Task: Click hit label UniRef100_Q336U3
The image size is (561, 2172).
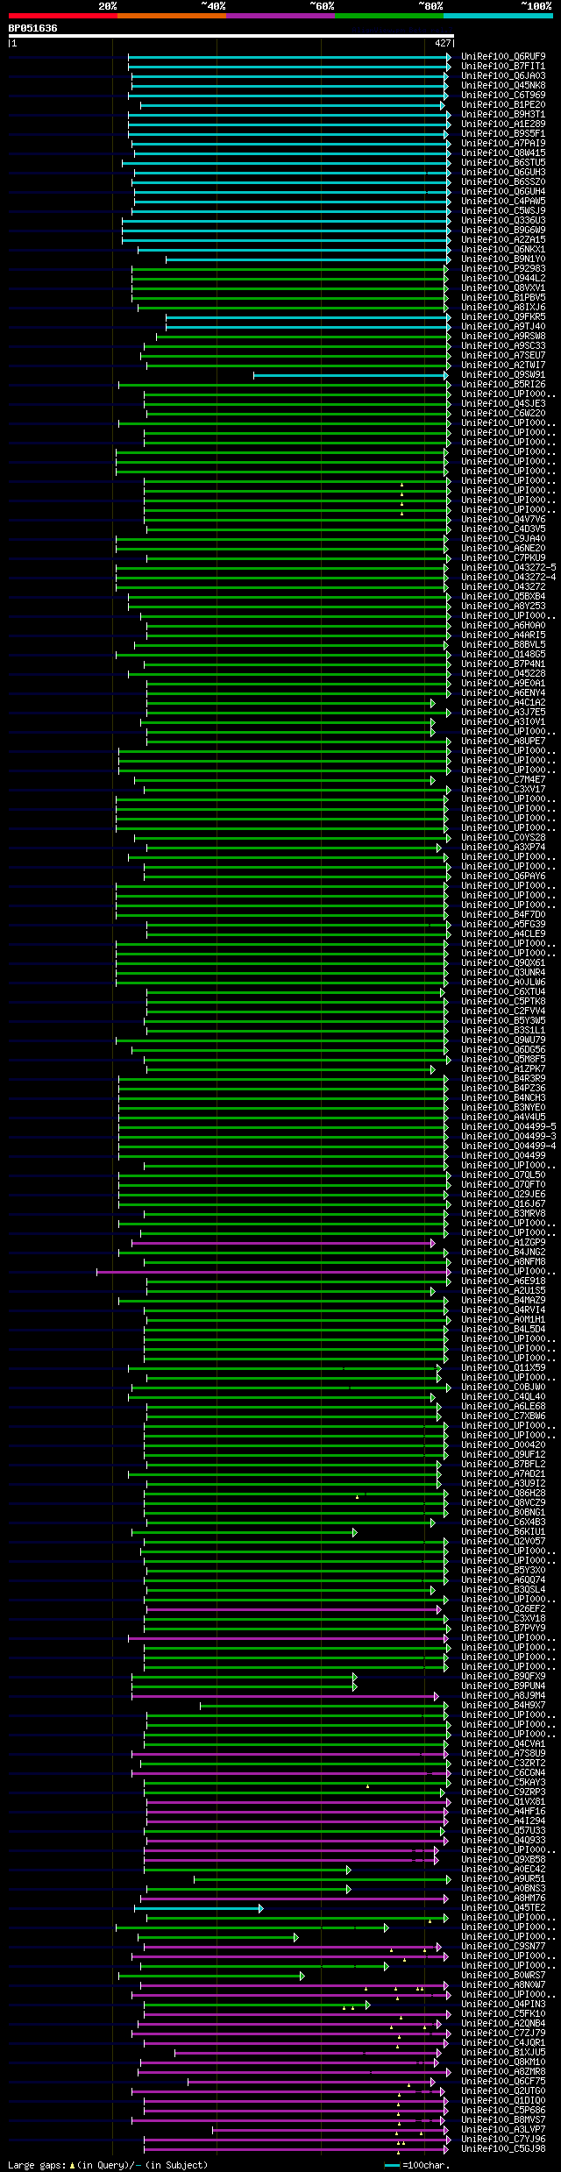Action: (x=503, y=220)
